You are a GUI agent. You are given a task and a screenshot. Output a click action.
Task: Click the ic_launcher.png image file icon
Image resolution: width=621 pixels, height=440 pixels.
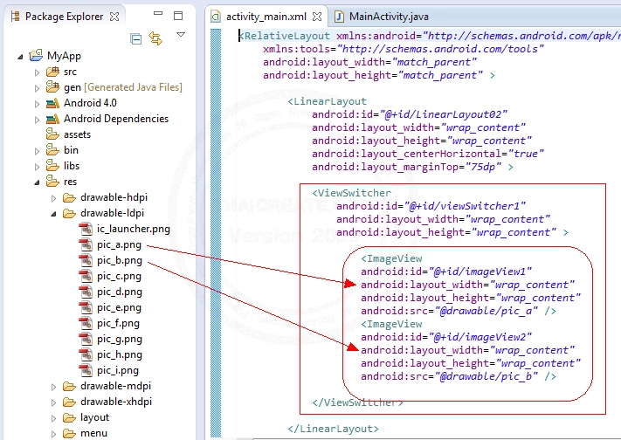[86, 229]
